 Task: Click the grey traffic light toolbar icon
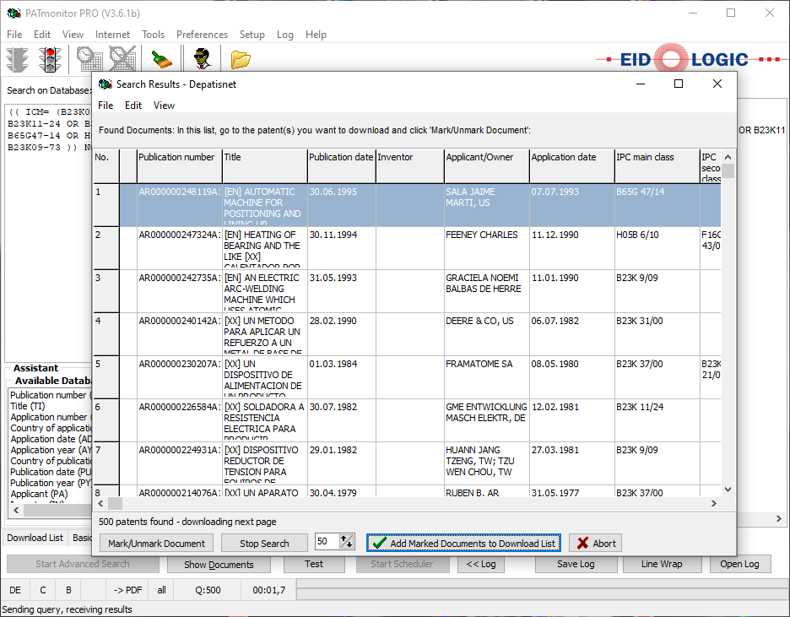pyautogui.click(x=18, y=59)
